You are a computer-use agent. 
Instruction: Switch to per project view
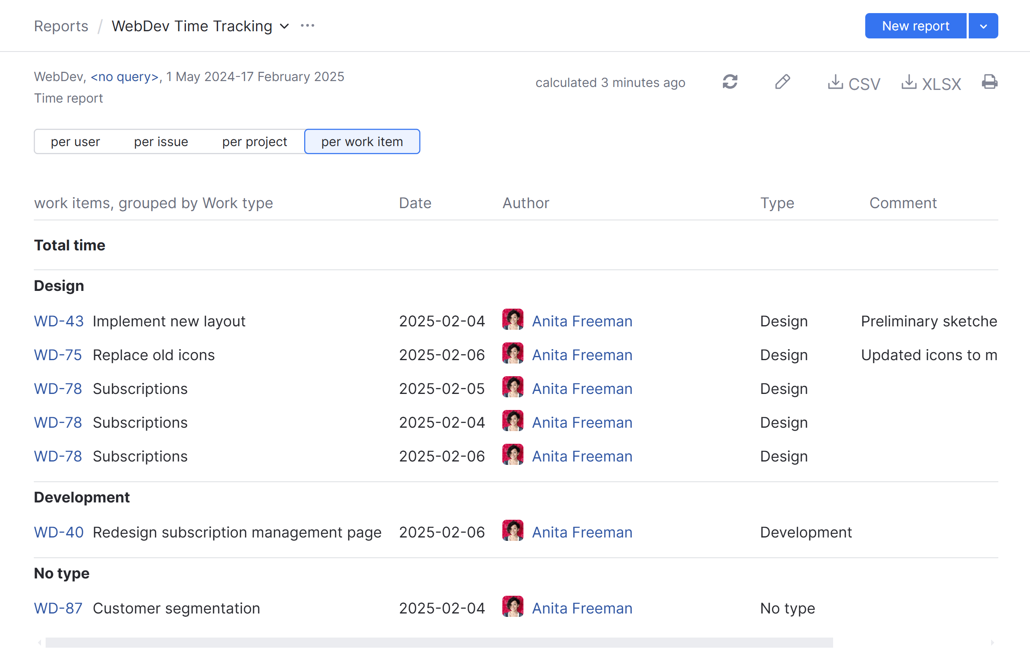[x=254, y=141]
